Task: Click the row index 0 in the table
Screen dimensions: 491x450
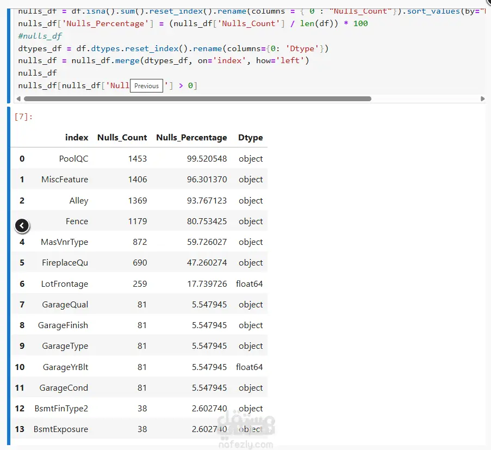Action: tap(22, 158)
